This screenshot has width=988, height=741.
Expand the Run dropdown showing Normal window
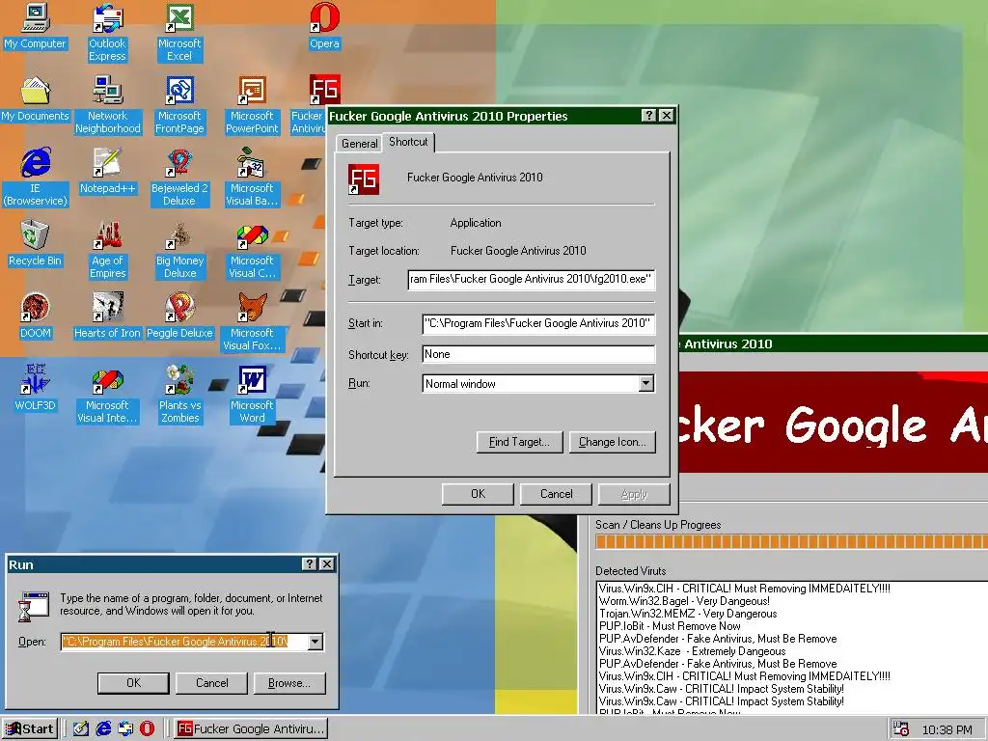coord(645,384)
